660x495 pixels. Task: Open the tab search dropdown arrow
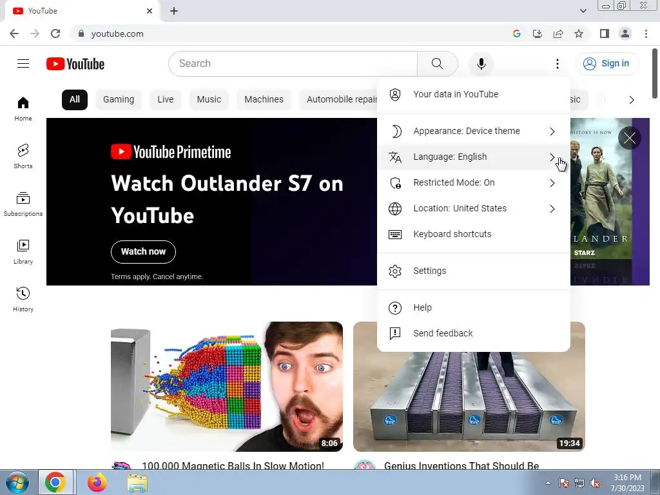coord(583,11)
